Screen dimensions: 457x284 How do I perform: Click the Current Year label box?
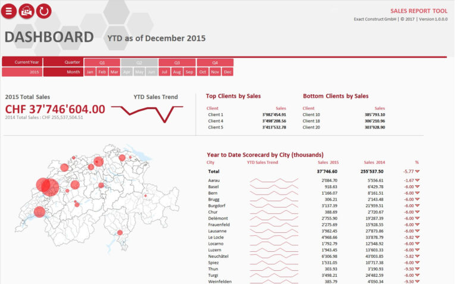(x=22, y=63)
